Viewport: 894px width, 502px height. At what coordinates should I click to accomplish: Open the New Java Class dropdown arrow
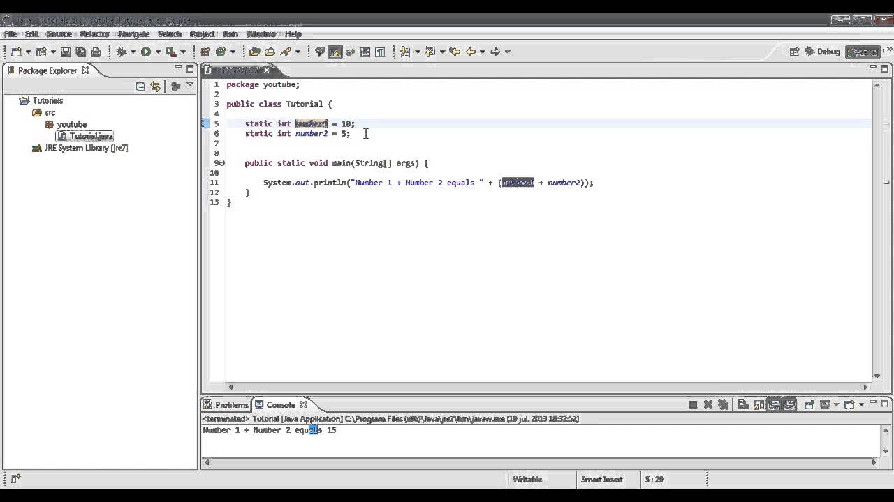[233, 52]
